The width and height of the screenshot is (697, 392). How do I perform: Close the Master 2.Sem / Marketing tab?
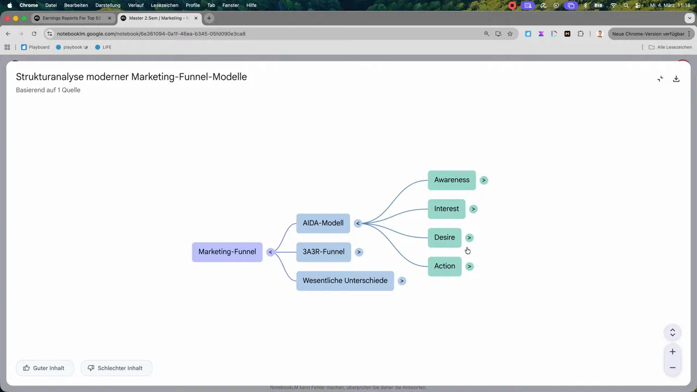(196, 18)
